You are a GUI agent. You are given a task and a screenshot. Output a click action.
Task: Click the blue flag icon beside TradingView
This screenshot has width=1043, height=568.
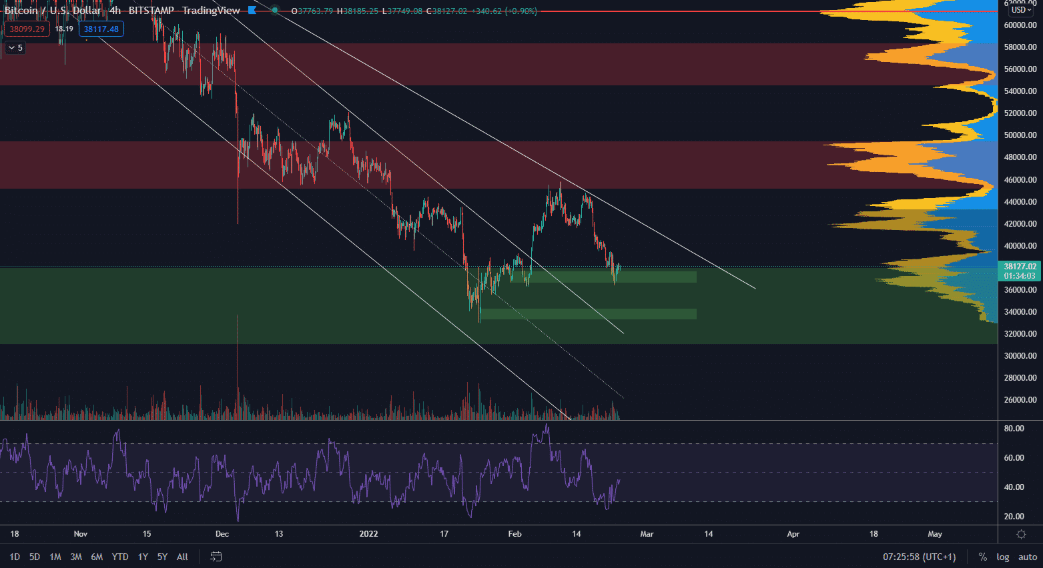coord(252,11)
